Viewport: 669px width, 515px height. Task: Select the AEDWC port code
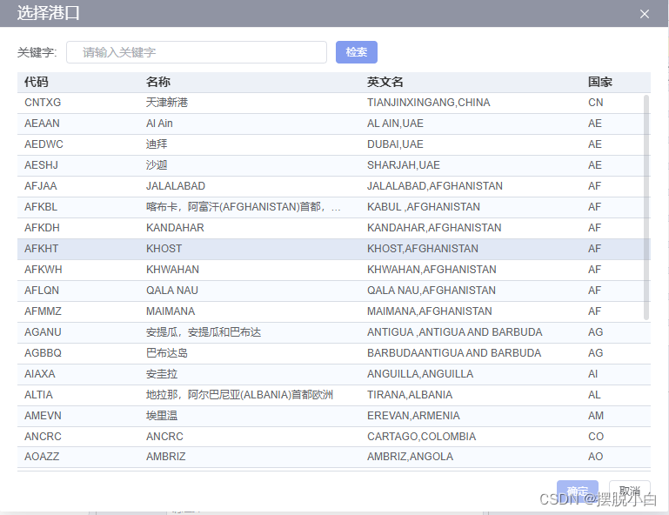(43, 144)
